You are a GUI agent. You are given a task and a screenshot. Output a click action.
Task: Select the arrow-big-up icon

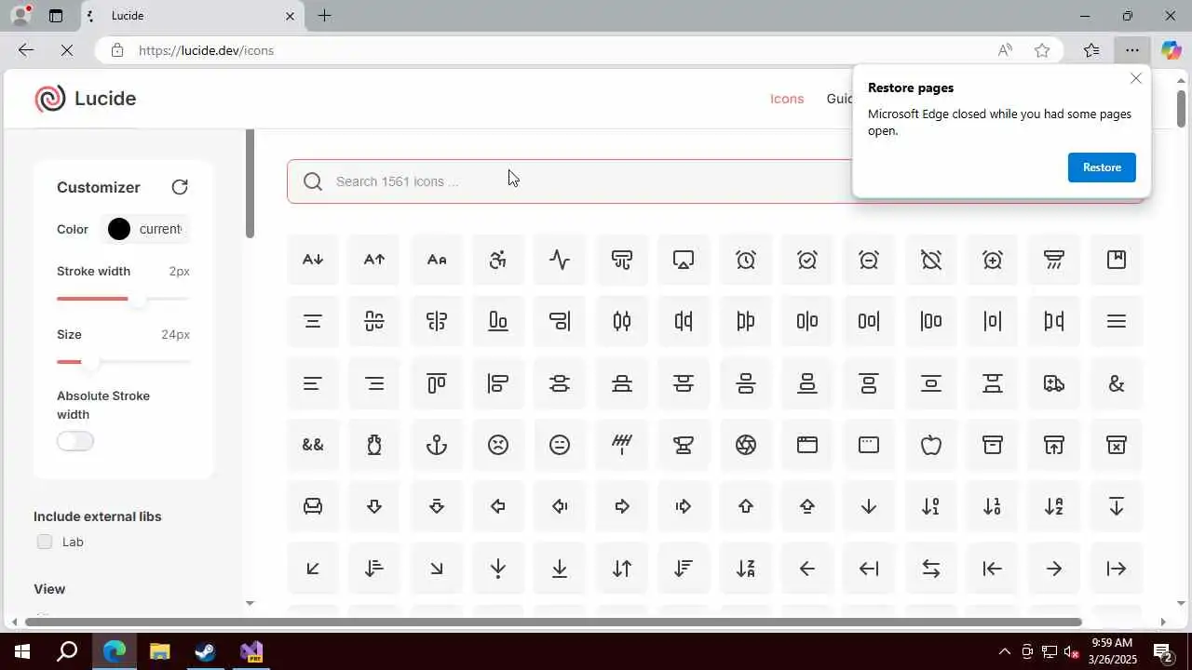coord(746,506)
